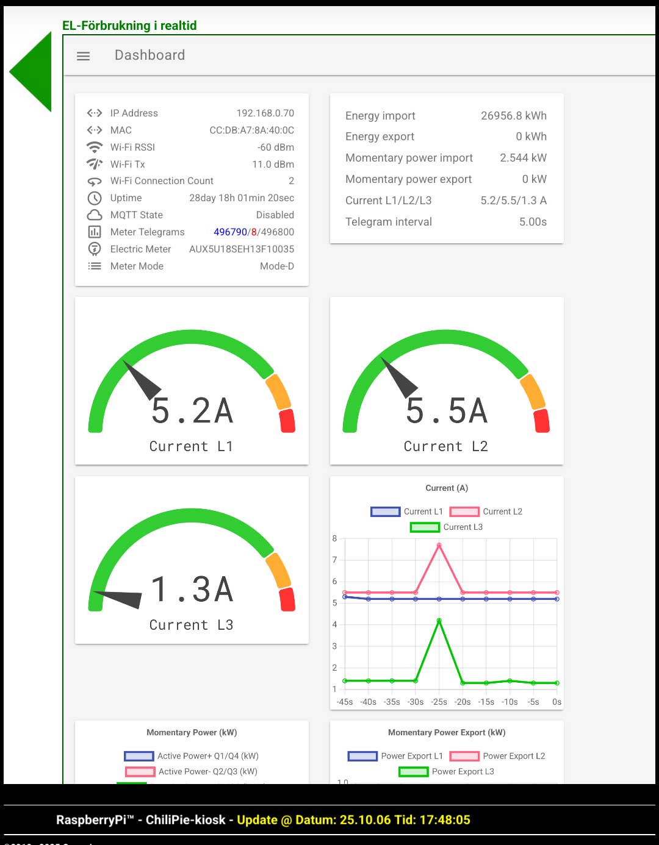Click the Current L3 gauge showing 1.3A
Image resolution: width=659 pixels, height=845 pixels.
tap(192, 560)
